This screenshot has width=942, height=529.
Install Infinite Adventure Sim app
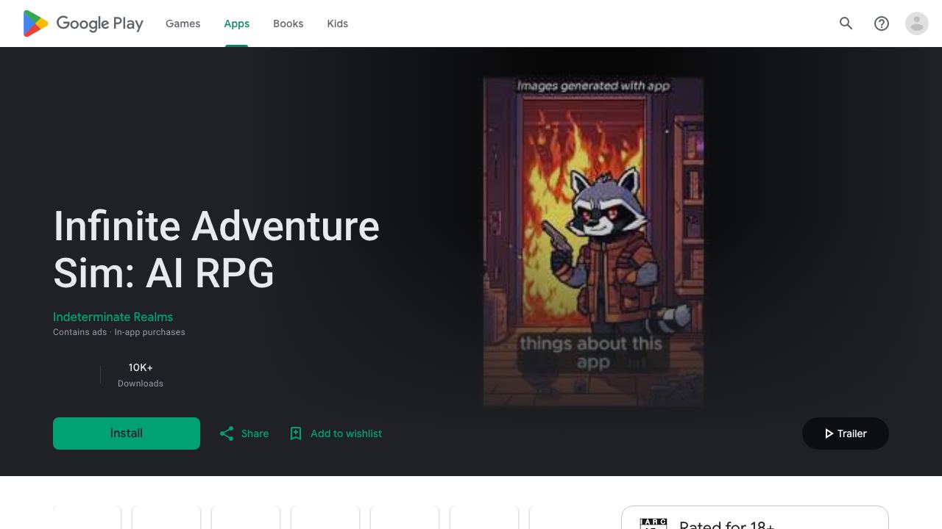tap(127, 433)
